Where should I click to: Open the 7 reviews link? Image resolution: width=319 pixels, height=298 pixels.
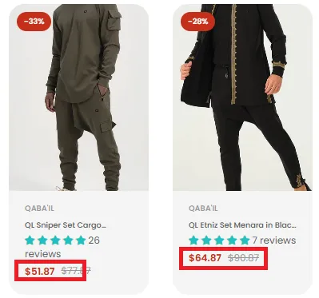coord(274,240)
